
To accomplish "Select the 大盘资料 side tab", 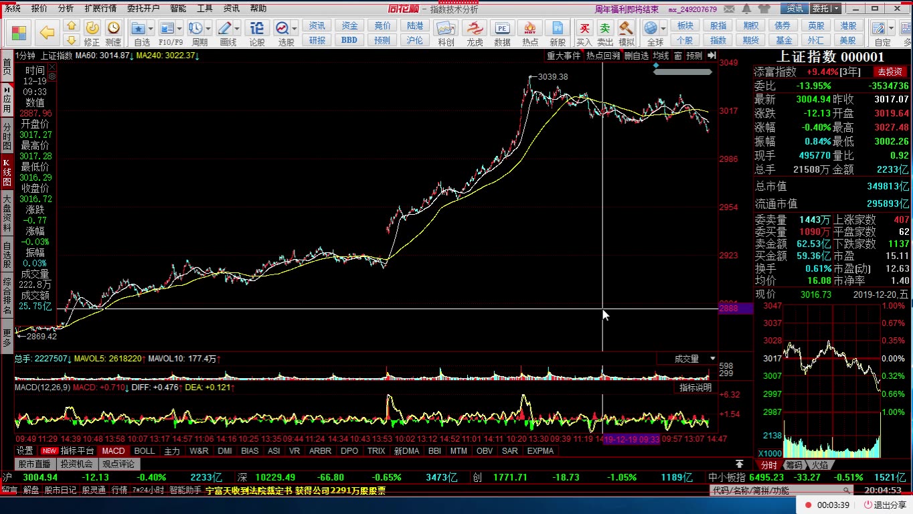I will (x=7, y=212).
